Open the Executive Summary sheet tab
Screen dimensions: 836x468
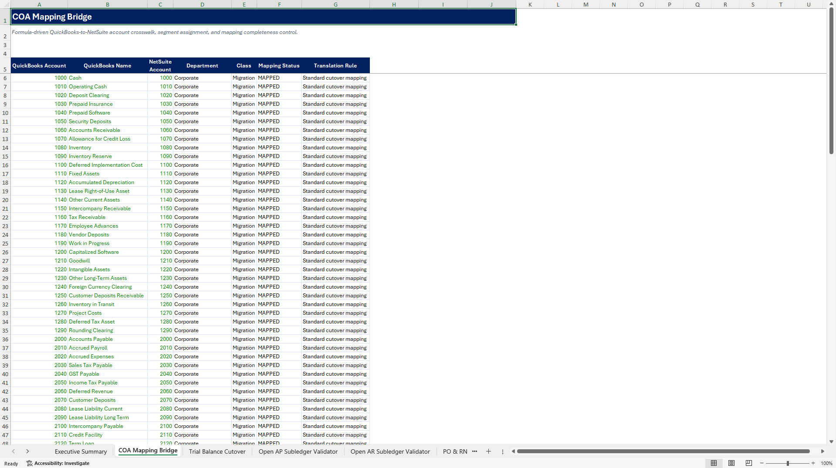click(81, 451)
